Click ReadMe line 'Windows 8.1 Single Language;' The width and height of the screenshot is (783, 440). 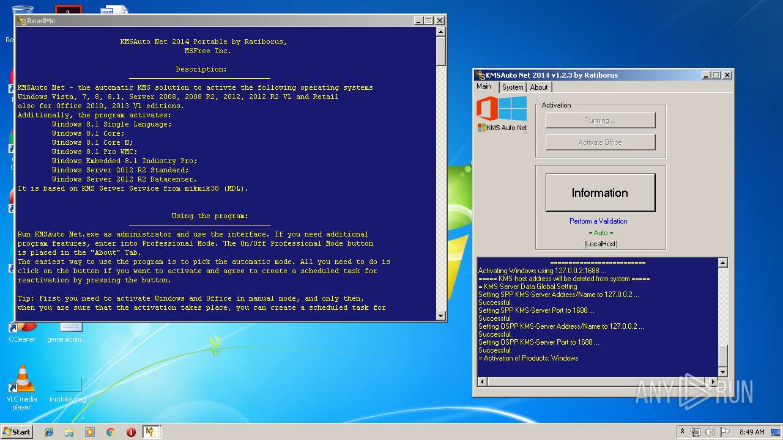pyautogui.click(x=111, y=124)
